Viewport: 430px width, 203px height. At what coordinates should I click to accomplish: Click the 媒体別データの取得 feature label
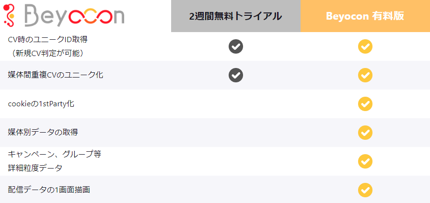(x=43, y=132)
